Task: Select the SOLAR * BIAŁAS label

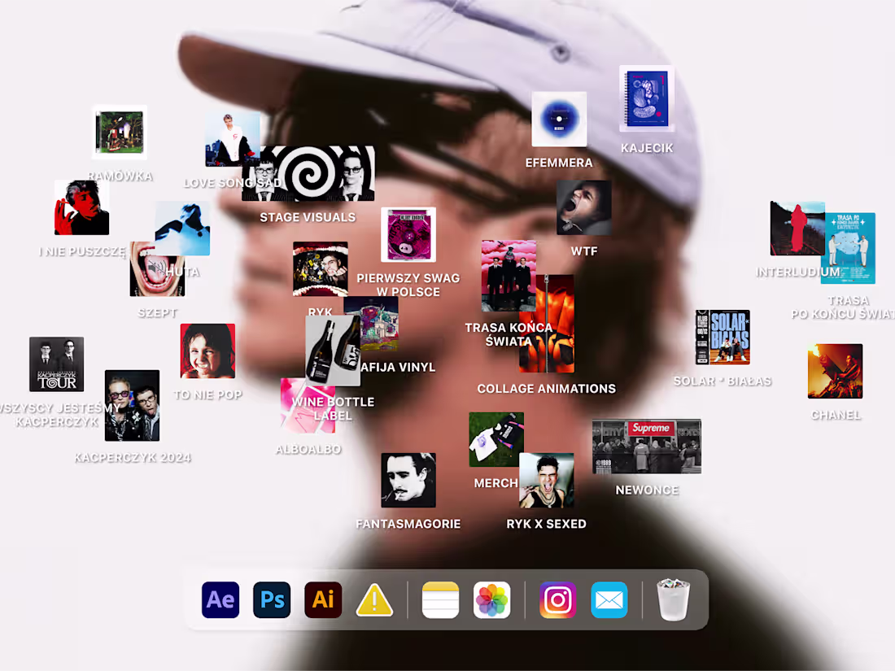Action: pos(722,381)
